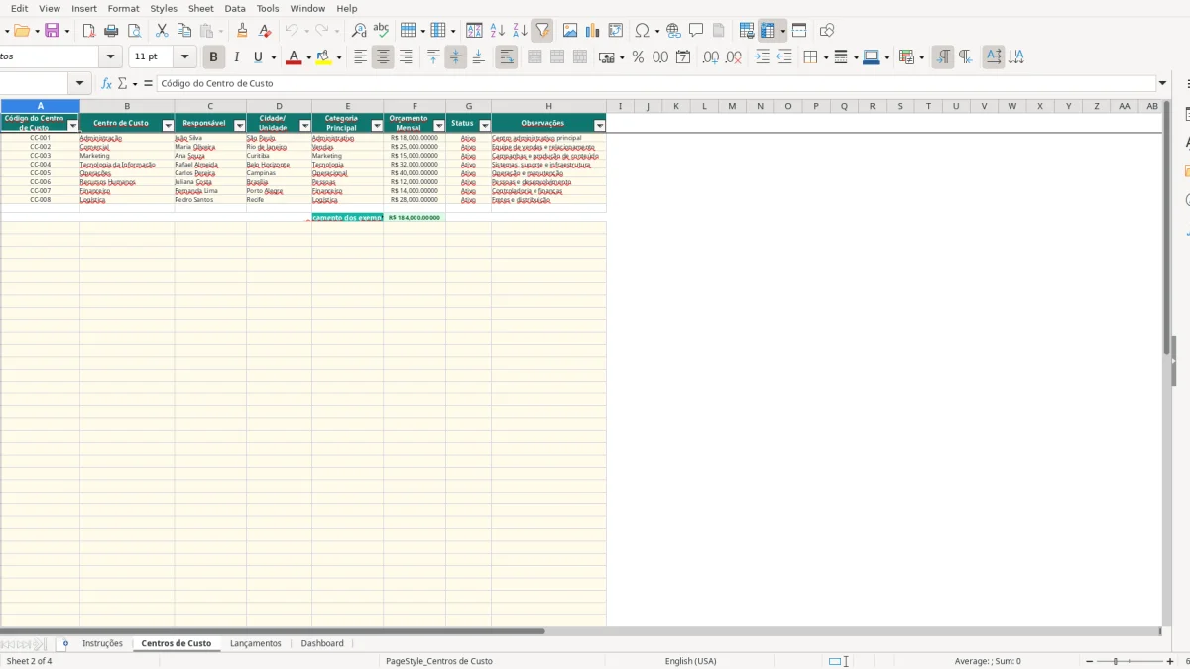Toggle wrap text

(507, 57)
